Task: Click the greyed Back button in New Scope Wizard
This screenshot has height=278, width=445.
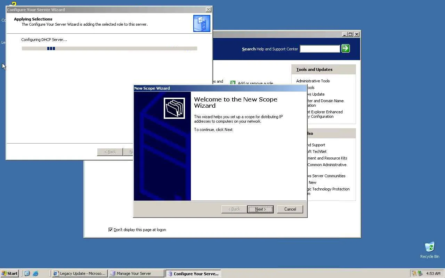Action: (234, 209)
